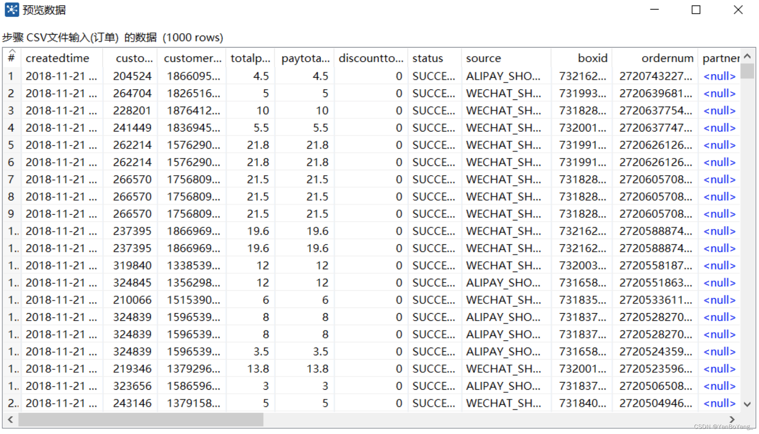Click the boxid column header

click(581, 58)
